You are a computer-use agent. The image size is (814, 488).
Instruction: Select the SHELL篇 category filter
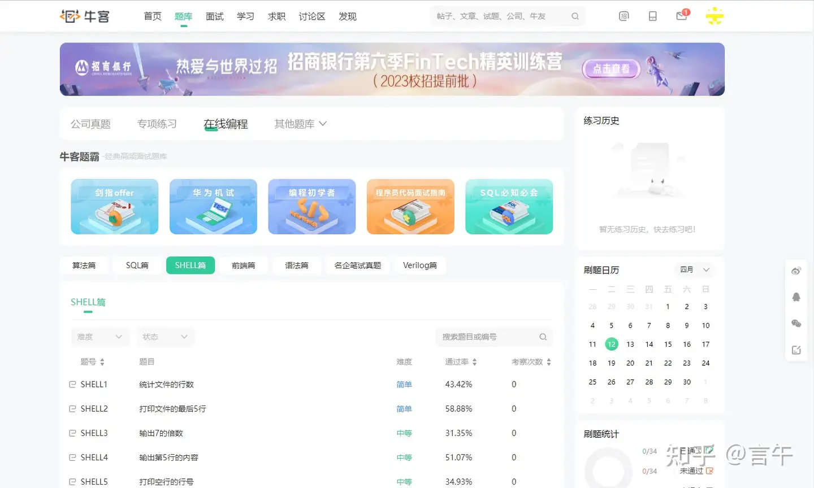pos(190,265)
